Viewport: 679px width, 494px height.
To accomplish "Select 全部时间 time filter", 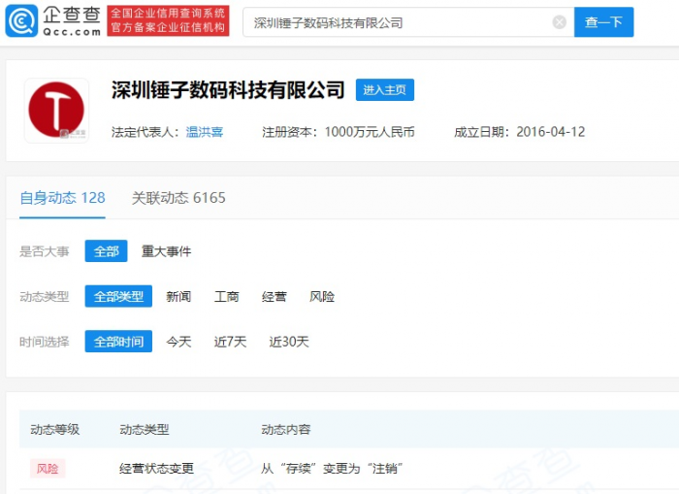I will pyautogui.click(x=118, y=342).
